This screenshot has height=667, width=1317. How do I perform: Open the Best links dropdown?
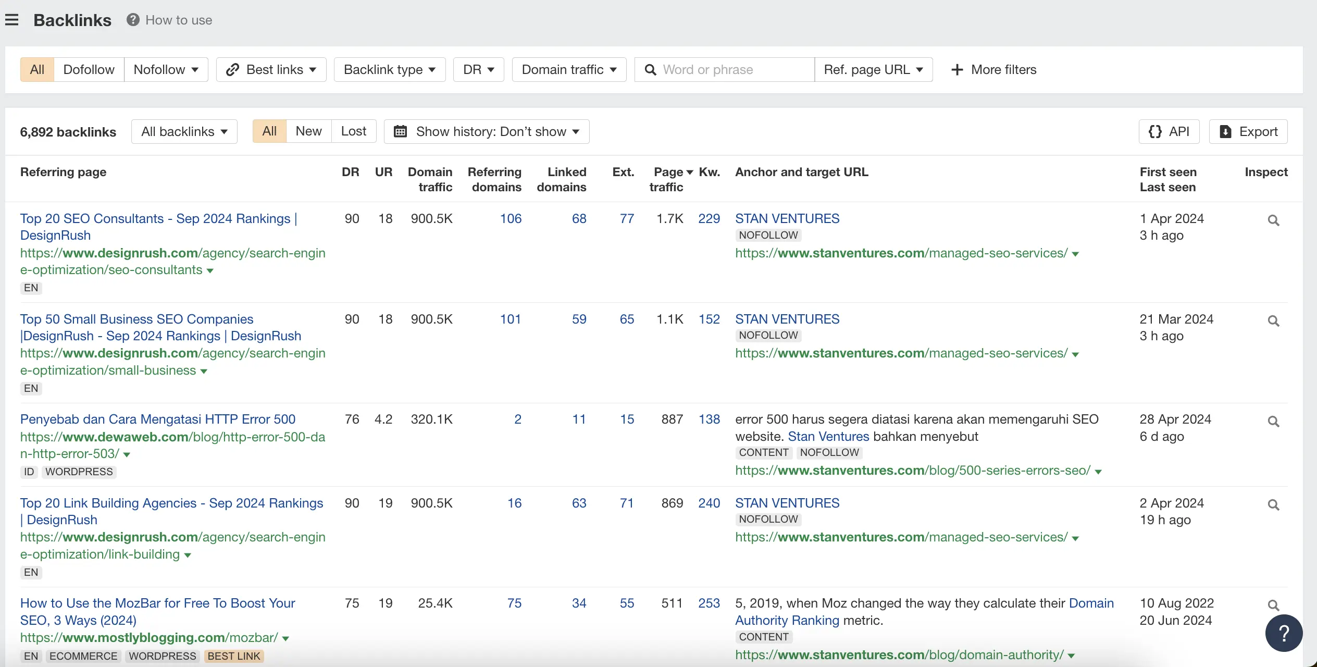271,70
